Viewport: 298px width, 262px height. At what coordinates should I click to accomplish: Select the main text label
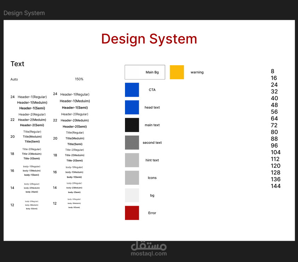(152, 125)
